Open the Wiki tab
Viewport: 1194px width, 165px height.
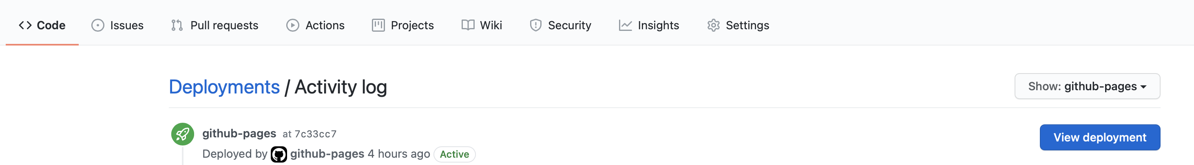(x=482, y=26)
